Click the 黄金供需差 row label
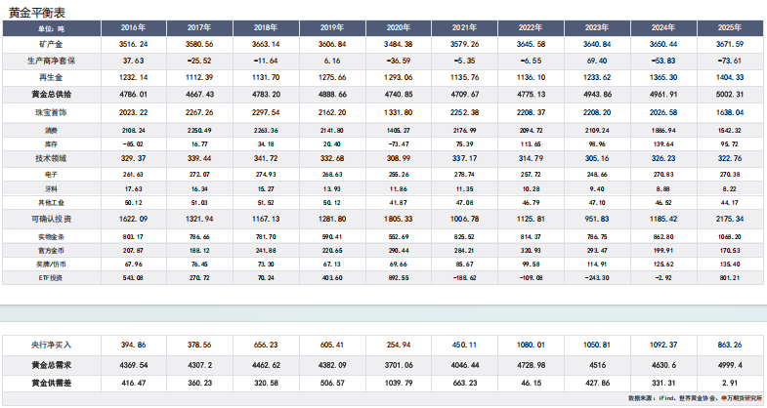Screen dimensions: 767x408 tap(52, 383)
